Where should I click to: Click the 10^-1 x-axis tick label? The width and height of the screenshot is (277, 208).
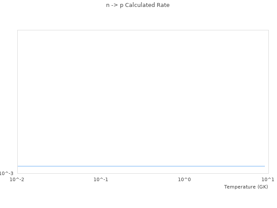(101, 179)
